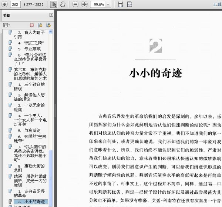Click paragraph line starting 古典音乐界发生的革命
The image size is (222, 207).
[159, 117]
